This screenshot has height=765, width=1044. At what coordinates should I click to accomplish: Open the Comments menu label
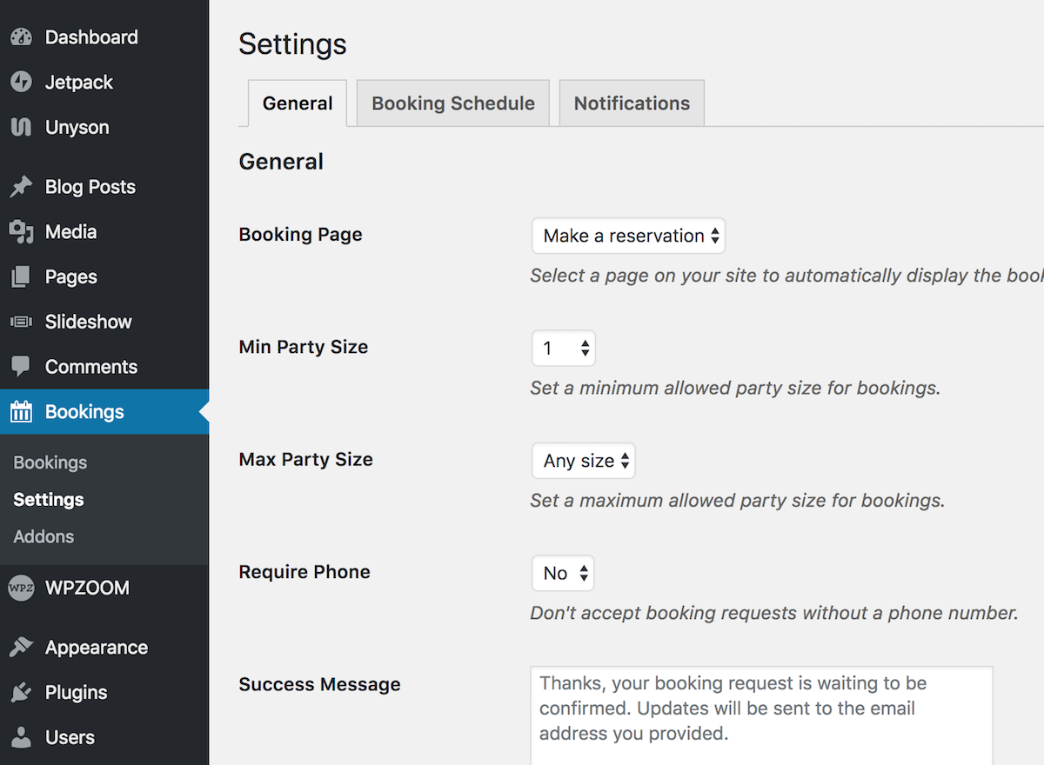point(91,367)
